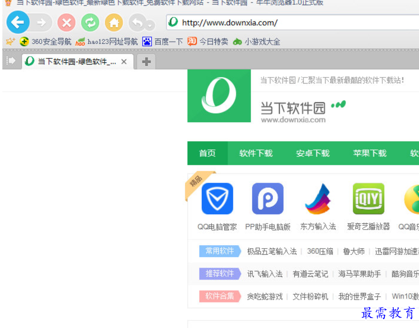Click the 爱奇艺播放器 green icon
Screen dimensions: 419x328
click(369, 199)
